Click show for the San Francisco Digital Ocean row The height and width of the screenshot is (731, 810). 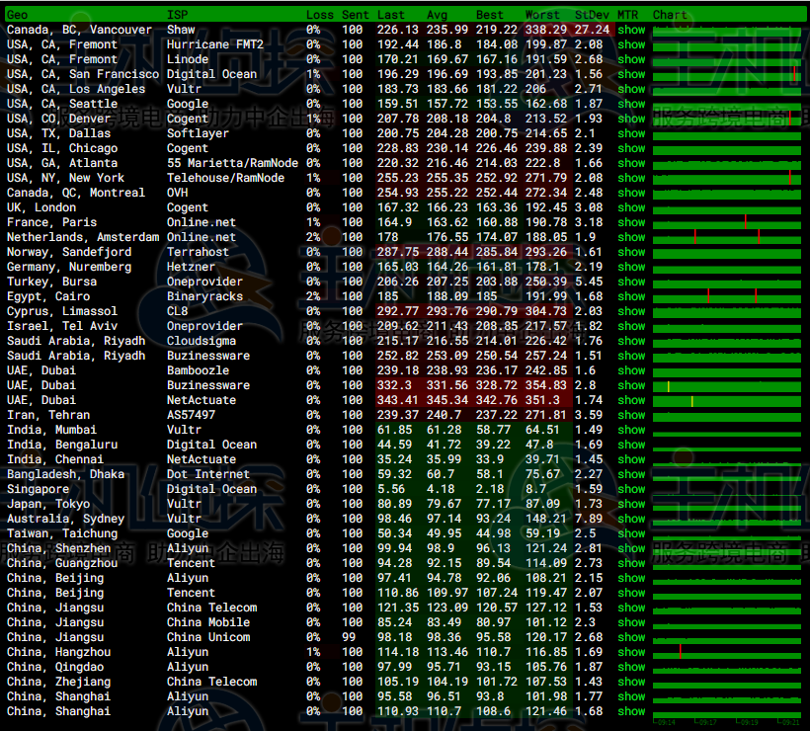coord(631,74)
